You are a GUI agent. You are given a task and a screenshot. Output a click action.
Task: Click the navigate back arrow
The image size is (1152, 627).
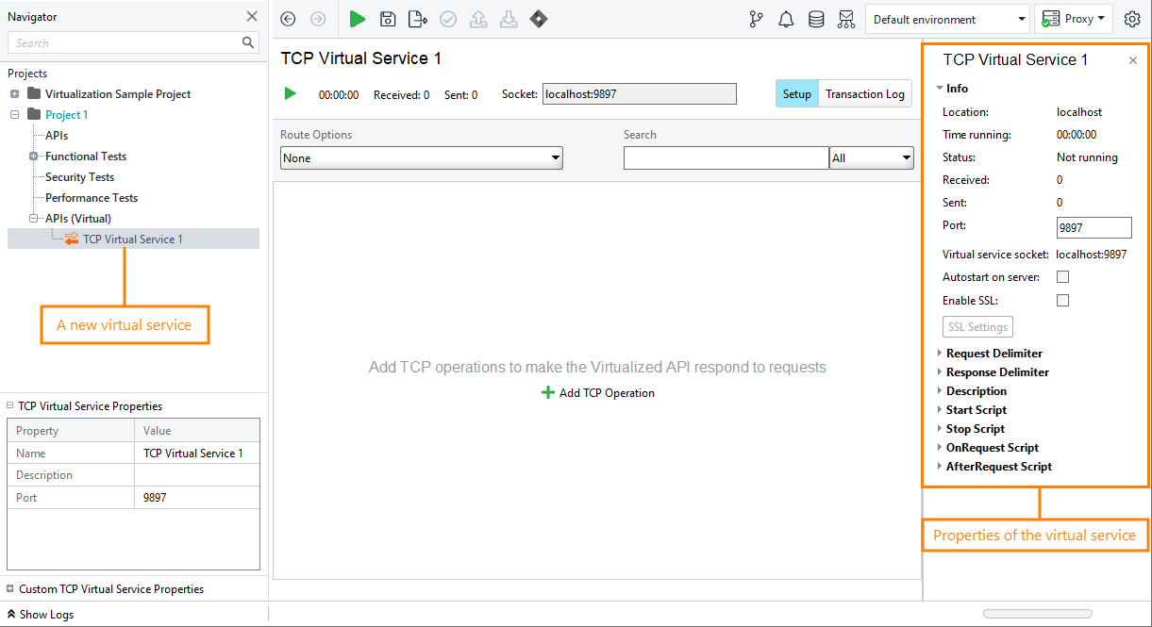click(287, 19)
